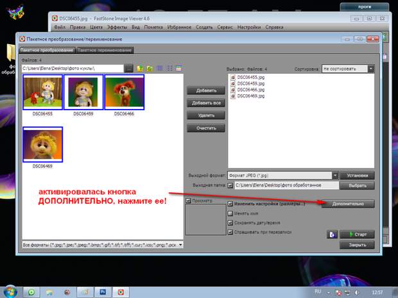Screen dimensions: 398x298
Task: Toggle Спрашивать при перезаписи checkbox
Action: click(x=230, y=232)
